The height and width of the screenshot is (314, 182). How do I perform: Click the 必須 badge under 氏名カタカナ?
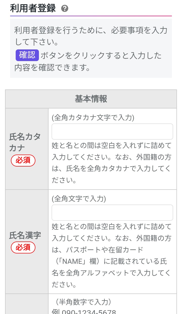point(23,160)
